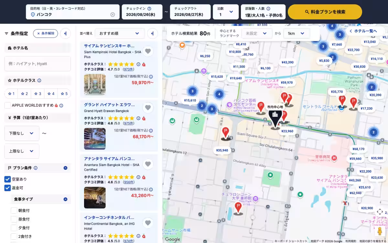Image resolution: width=388 pixels, height=243 pixels.
Task: Uncheck 返金可 checkbox
Action: click(7, 188)
